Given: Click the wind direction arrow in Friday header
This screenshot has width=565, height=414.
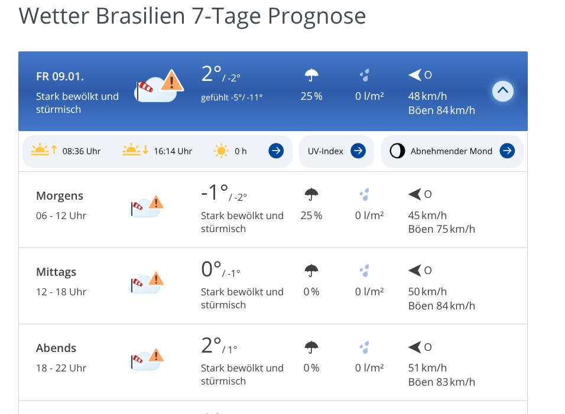Looking at the screenshot, I should tap(415, 75).
